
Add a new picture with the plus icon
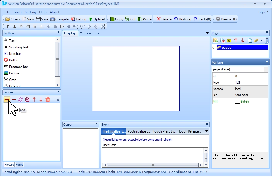point(7,100)
